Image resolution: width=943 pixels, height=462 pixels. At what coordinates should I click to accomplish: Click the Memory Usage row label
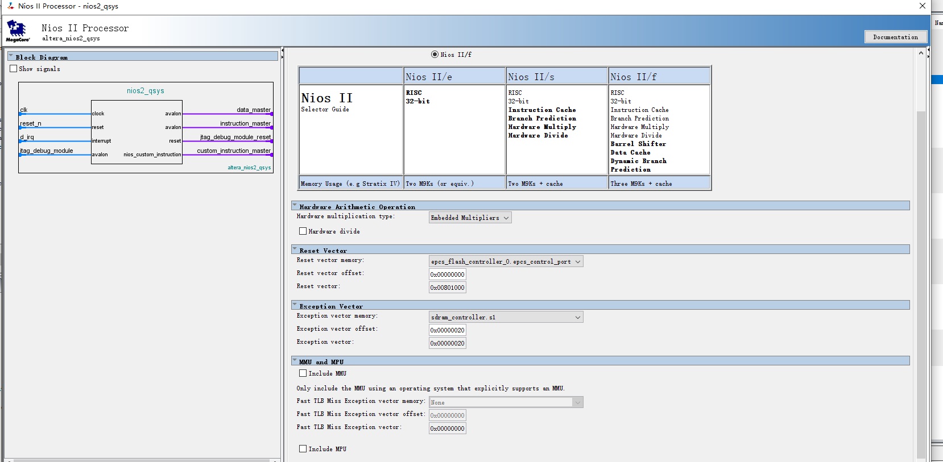tap(351, 183)
